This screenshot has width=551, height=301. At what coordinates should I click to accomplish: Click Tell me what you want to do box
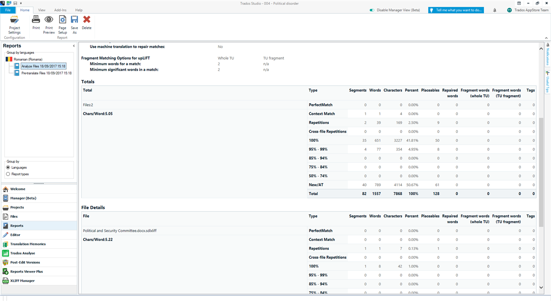coord(456,10)
